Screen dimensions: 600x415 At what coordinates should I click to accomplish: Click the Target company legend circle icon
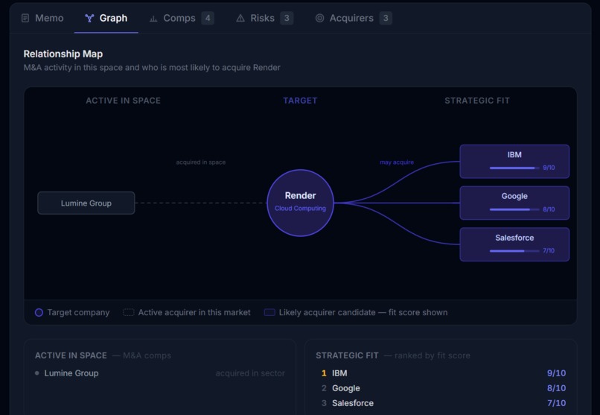click(x=39, y=312)
